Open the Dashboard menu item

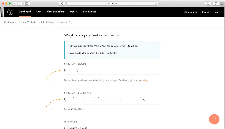[x=25, y=12]
